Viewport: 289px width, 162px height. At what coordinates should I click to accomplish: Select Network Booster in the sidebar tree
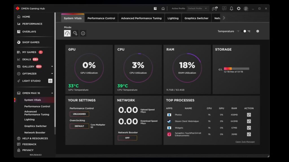point(35,132)
